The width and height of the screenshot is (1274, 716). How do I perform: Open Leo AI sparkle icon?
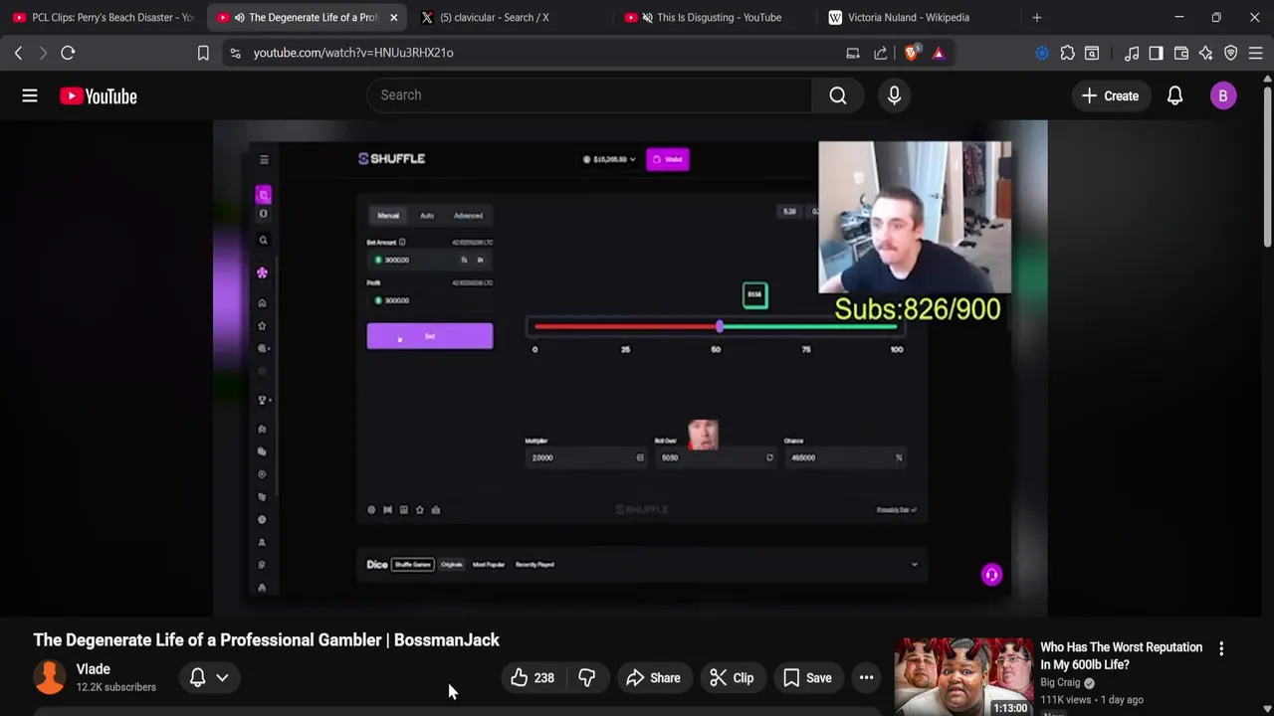1205,53
